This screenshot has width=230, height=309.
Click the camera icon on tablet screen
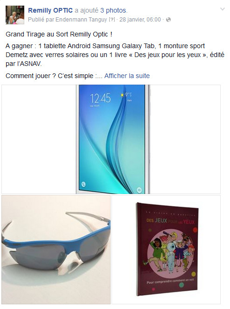click(x=139, y=190)
